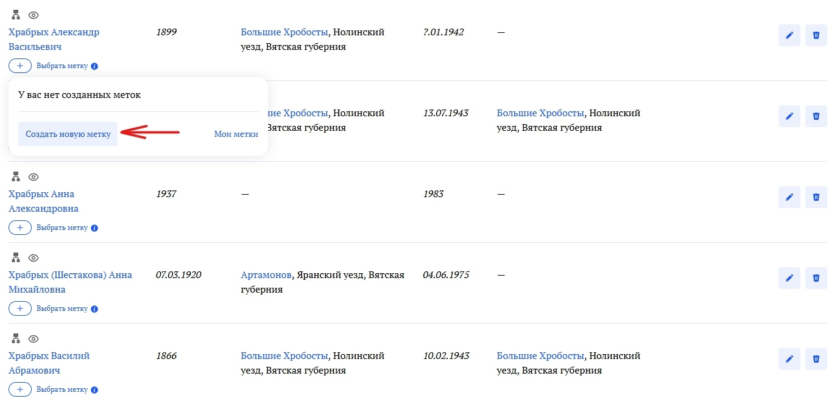This screenshot has width=837, height=404.
Task: Edit Храбрых (Шестакова) Анна Михайловна pencil icon
Action: point(789,278)
